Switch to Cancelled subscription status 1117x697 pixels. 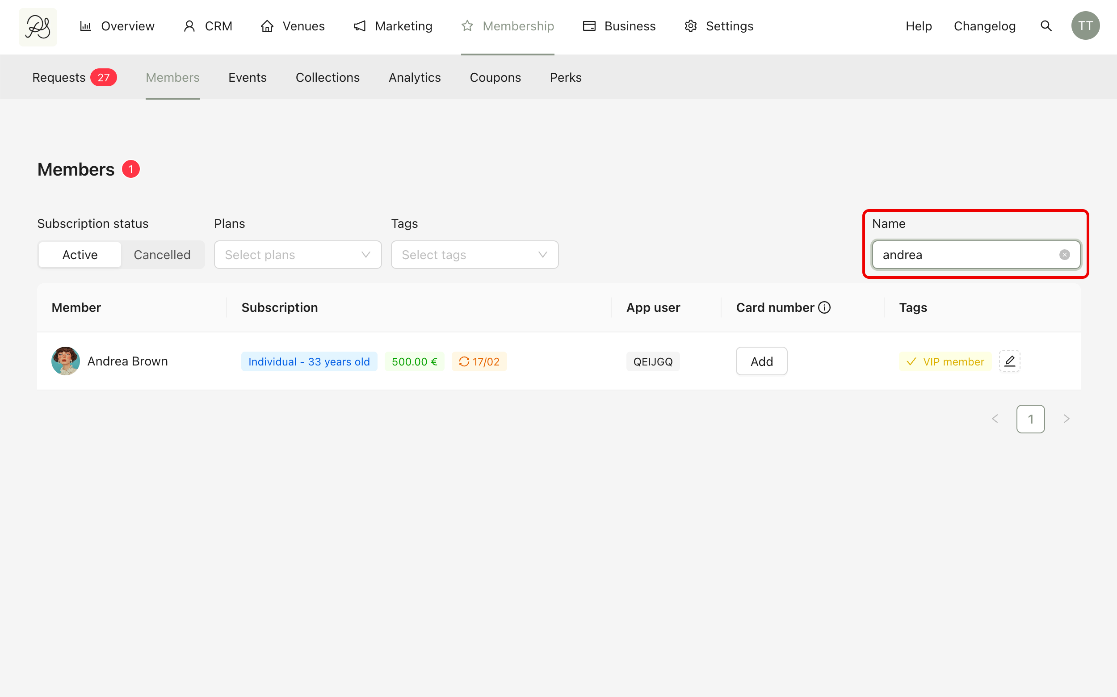pos(162,255)
